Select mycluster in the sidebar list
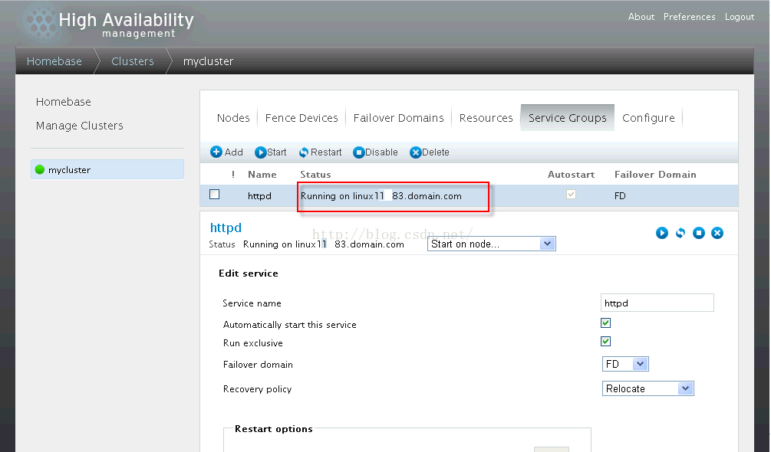Image resolution: width=771 pixels, height=452 pixels. [x=107, y=169]
